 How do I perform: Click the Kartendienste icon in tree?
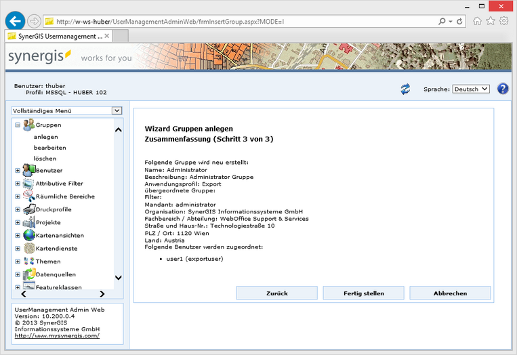point(28,249)
